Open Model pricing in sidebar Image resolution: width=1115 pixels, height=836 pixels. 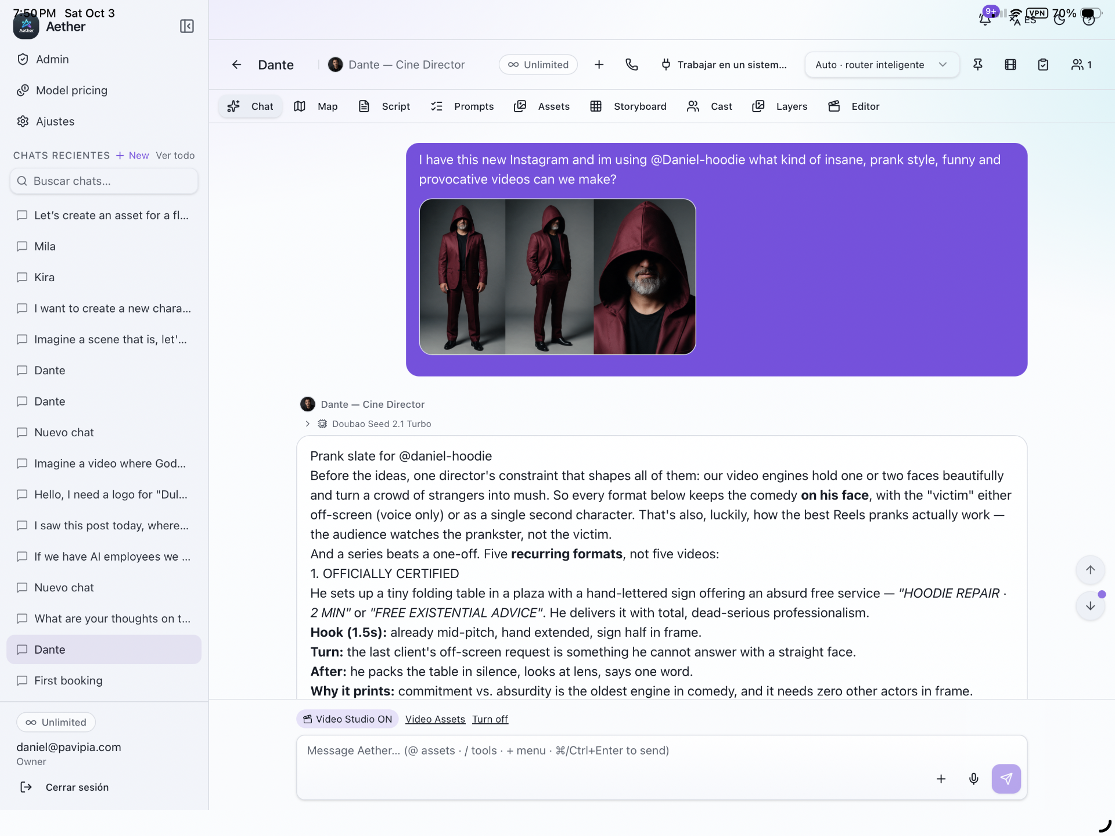(x=71, y=90)
